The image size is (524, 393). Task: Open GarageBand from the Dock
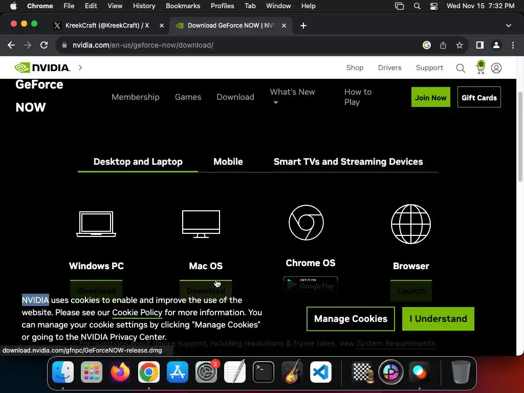coord(292,372)
